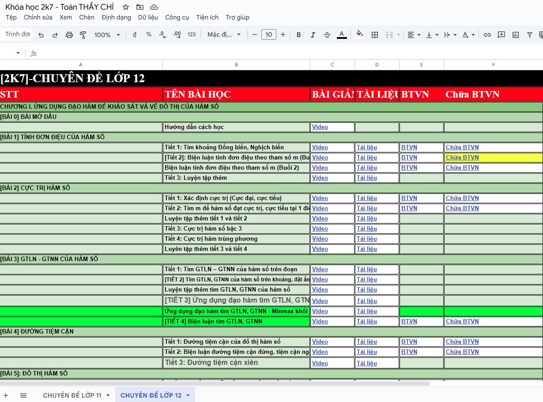This screenshot has height=402, width=543.
Task: Click the text color A swatch
Action: pyautogui.click(x=342, y=35)
